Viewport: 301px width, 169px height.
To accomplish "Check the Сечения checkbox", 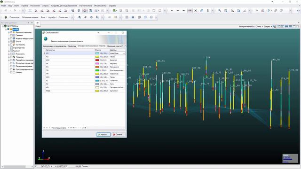I will click(11, 36).
